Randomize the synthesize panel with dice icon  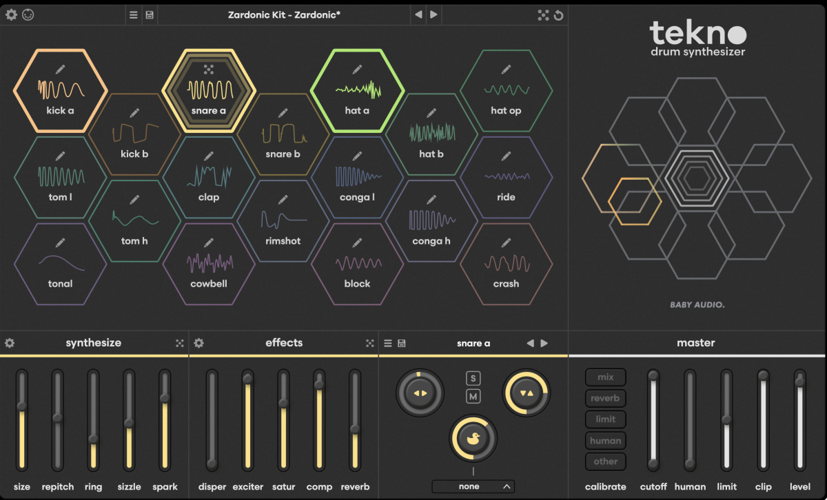(180, 343)
